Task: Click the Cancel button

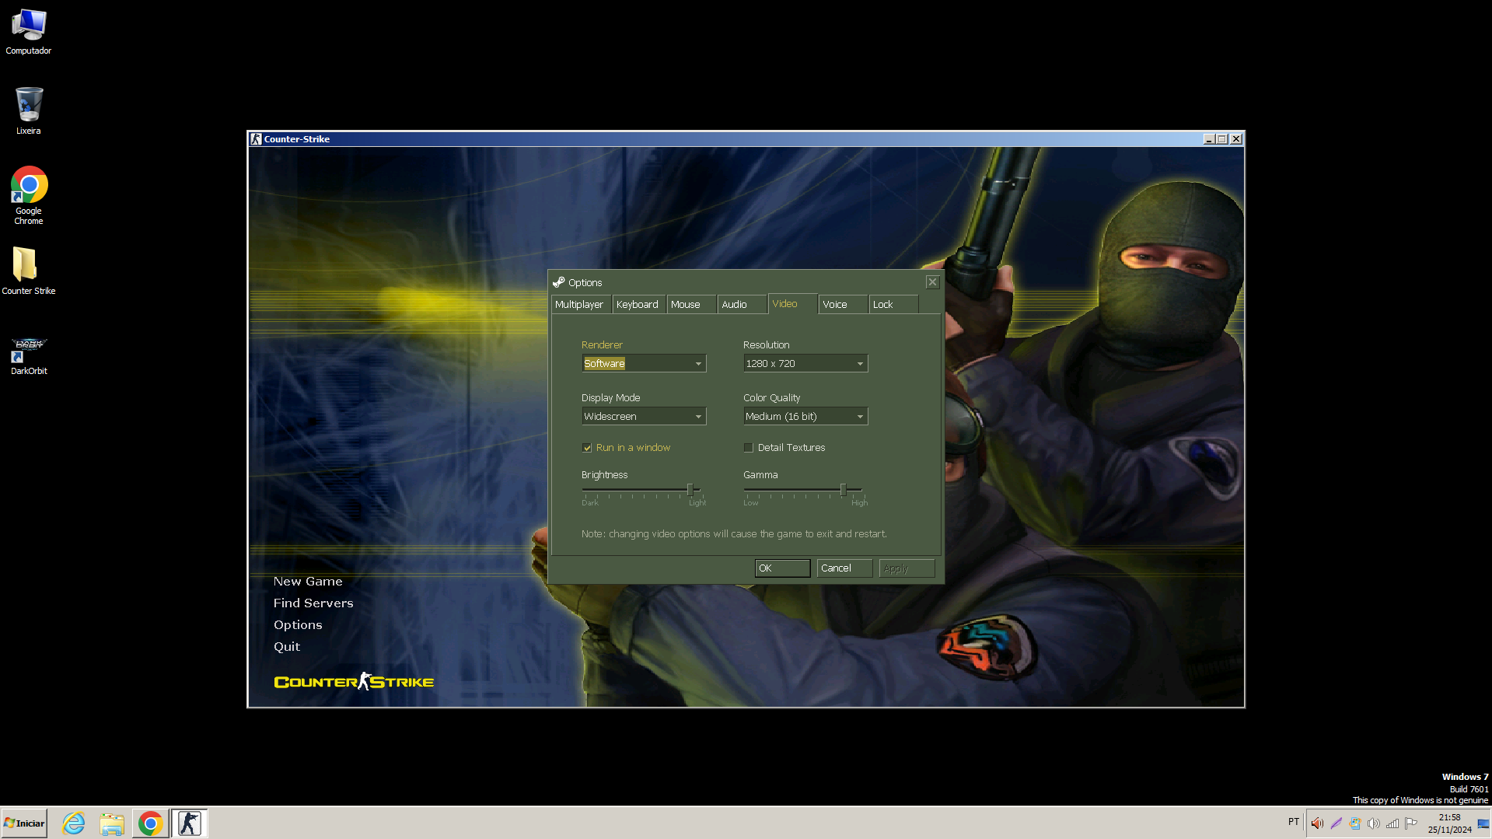Action: click(844, 568)
